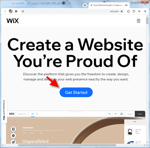The height and width of the screenshot is (148, 150).
Task: Click the Publish button in editor preview
Action: (140, 114)
